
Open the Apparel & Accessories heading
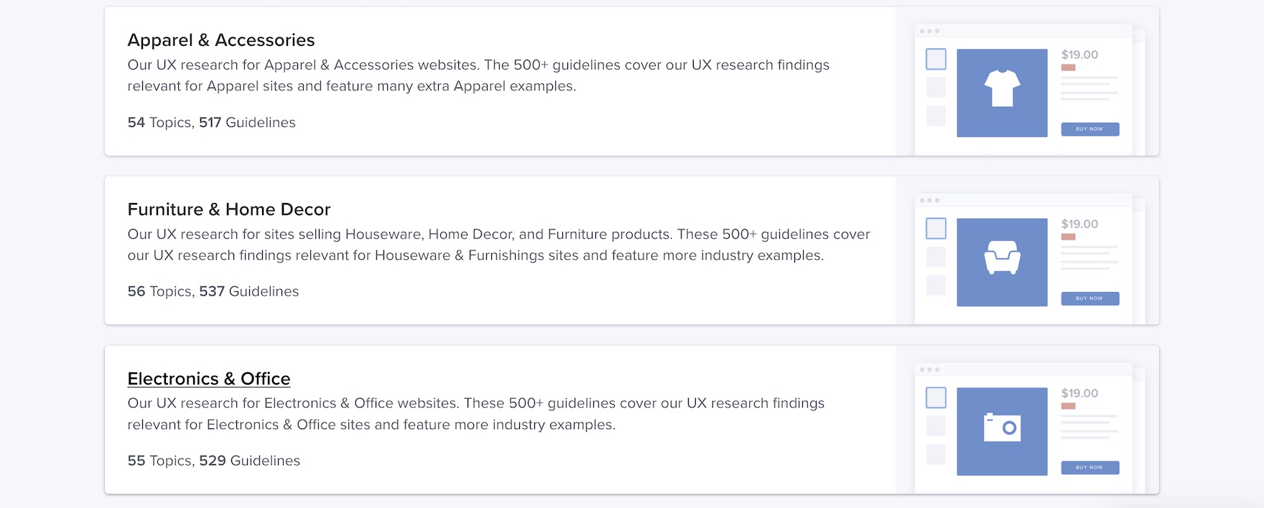221,40
